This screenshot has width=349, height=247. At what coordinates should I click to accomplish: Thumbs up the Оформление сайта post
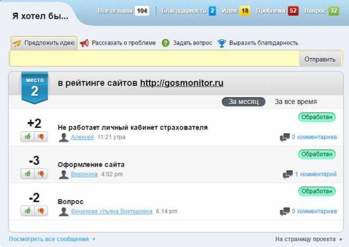click(27, 174)
